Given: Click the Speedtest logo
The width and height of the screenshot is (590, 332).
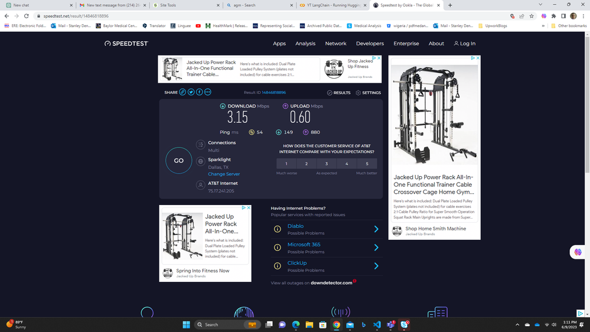Looking at the screenshot, I should coord(126,44).
